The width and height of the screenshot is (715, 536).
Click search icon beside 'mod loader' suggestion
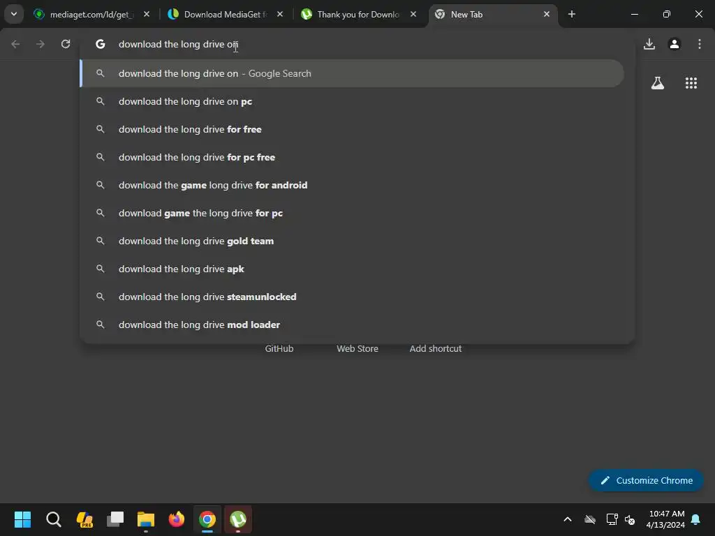(x=101, y=325)
